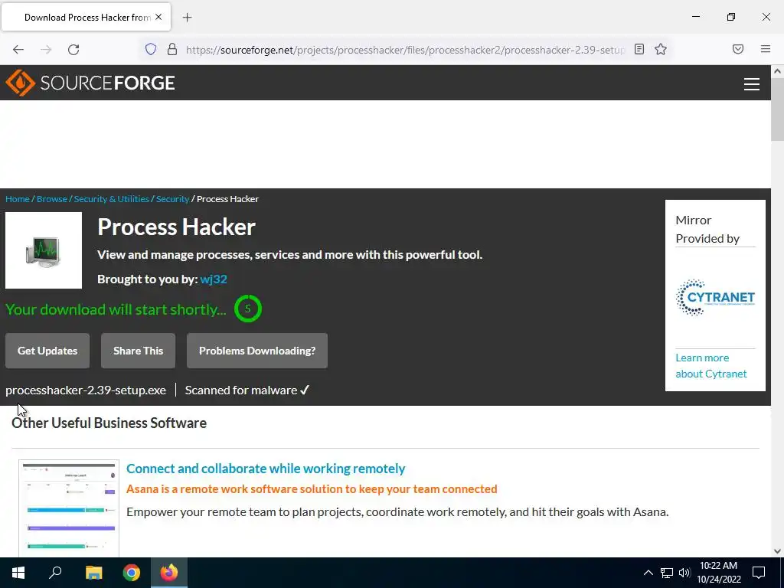Open a new tab with the plus button
The height and width of the screenshot is (588, 784).
coord(187,18)
